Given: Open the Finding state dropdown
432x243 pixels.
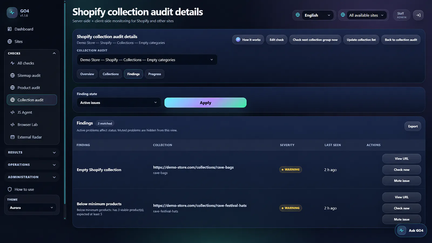Looking at the screenshot, I should click(x=119, y=103).
